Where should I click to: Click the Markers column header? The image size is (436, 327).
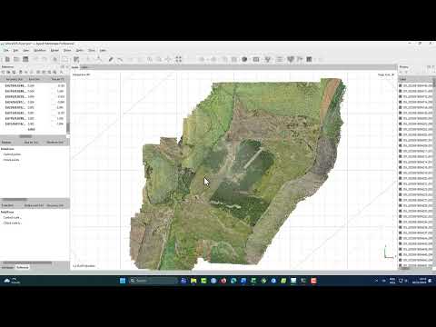[x=6, y=142]
